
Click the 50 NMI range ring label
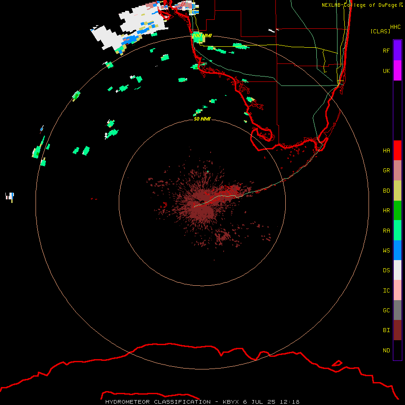[202, 119]
